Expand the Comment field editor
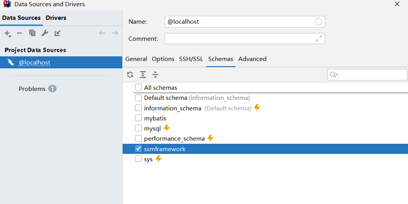 (319, 38)
